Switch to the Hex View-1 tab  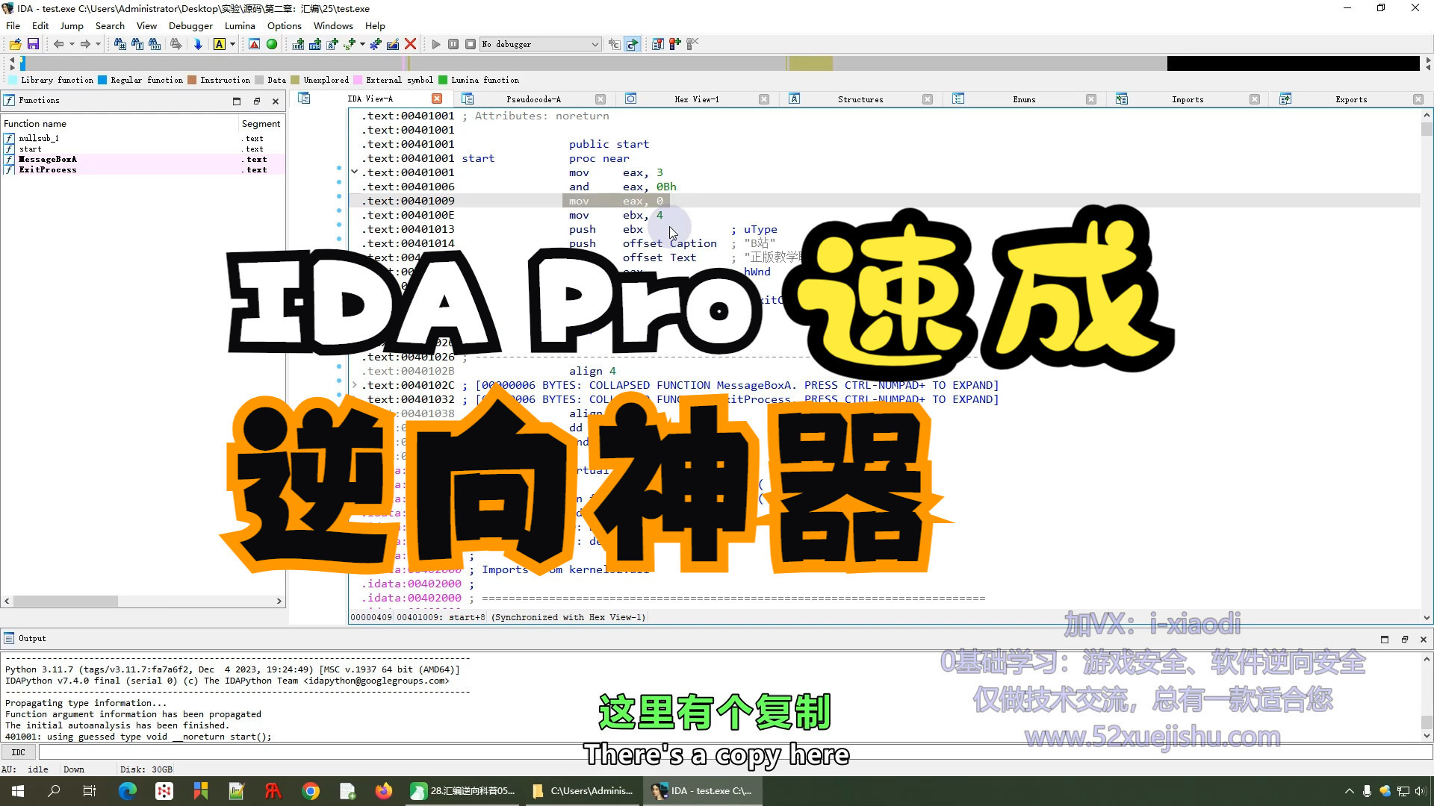696,99
